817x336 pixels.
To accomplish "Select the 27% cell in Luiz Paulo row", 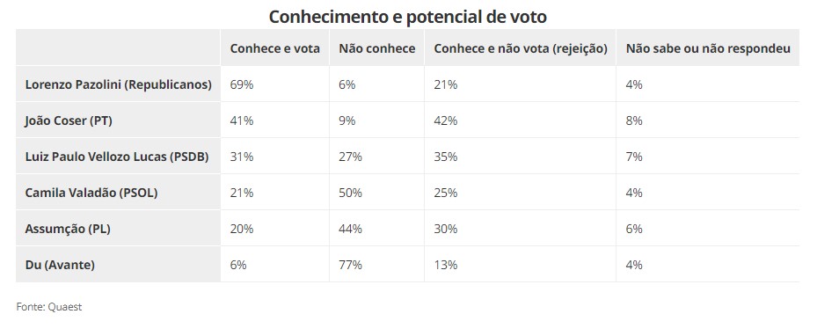I will point(350,157).
